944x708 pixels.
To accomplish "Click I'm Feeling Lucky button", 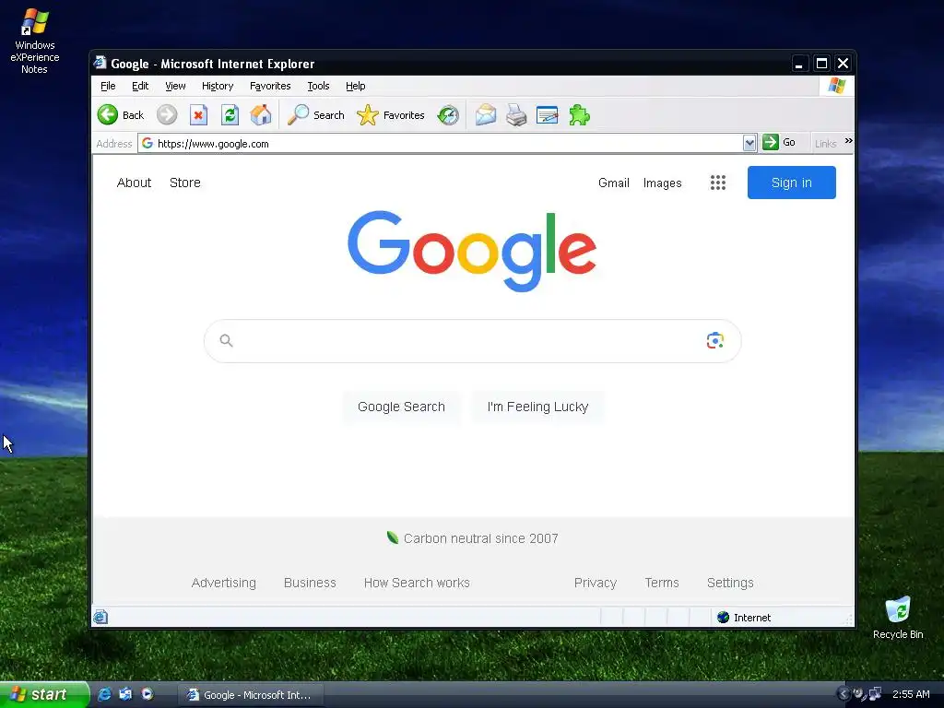I will coord(537,407).
